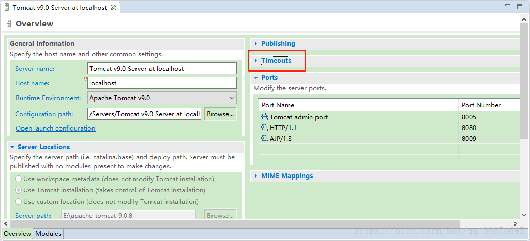Image resolution: width=530 pixels, height=241 pixels.
Task: Click the HTTP/1.1 port row icon
Action: (x=265, y=127)
